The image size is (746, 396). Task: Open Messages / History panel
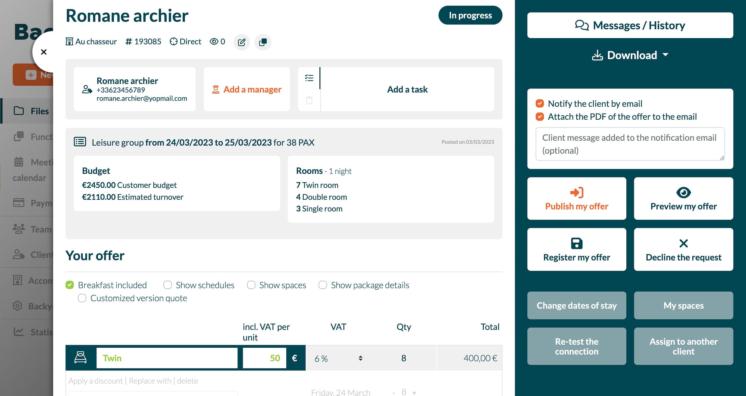tap(630, 26)
